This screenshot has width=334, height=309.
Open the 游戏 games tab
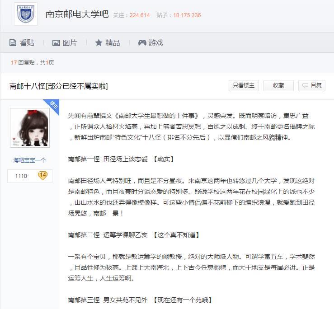tap(151, 42)
